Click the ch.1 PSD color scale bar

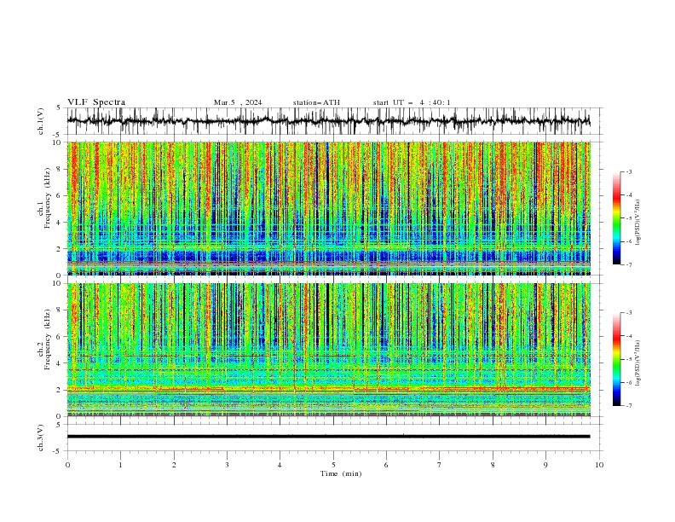coord(616,218)
